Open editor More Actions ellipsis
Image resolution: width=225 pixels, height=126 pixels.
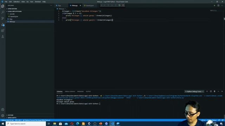pyautogui.click(x=222, y=6)
